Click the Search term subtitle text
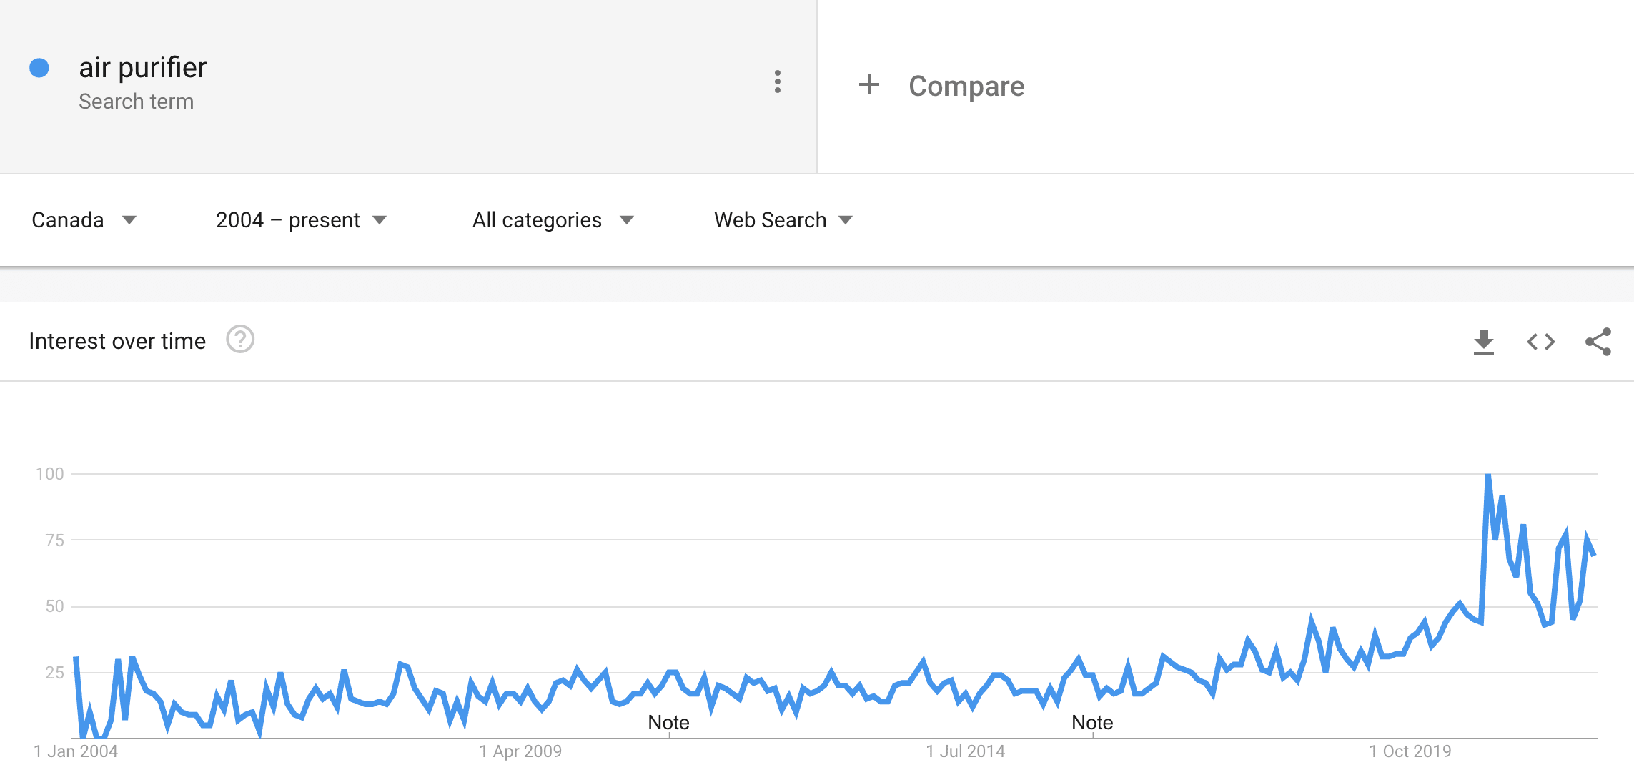This screenshot has height=775, width=1634. pyautogui.click(x=136, y=102)
